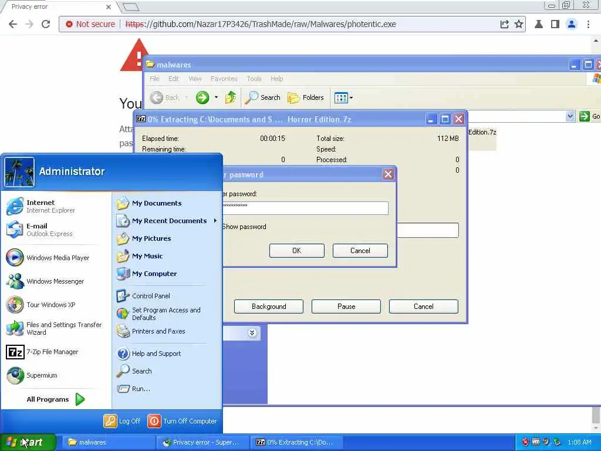Pause the extraction
This screenshot has height=451, width=601.
click(x=346, y=307)
